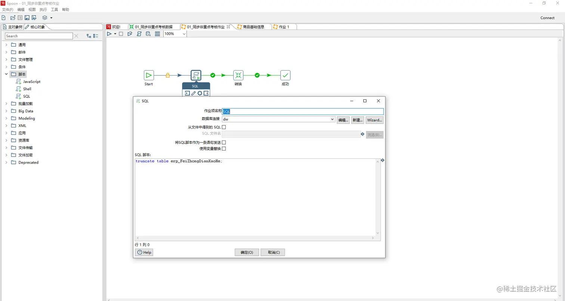Viewport: 565px width, 301px height.
Task: Click the green check between SQL and 转换
Action: 213,75
